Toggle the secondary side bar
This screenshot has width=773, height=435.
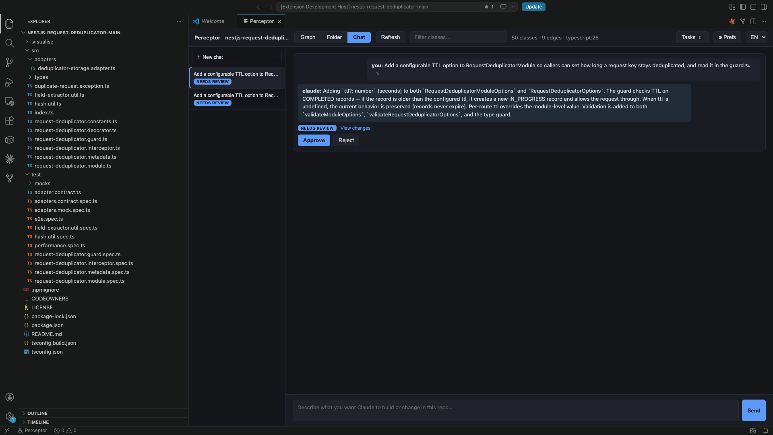coord(764,7)
